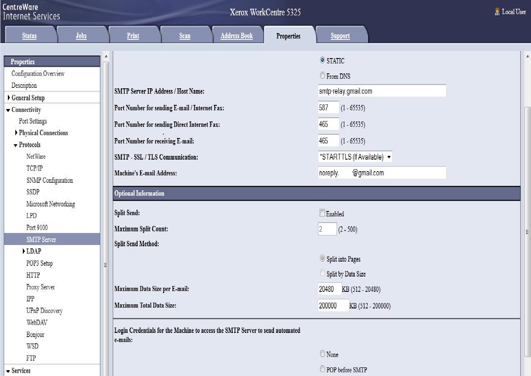Click the e-mail port number field containing 587
Viewport: 531px width, 376px height.
(328, 107)
